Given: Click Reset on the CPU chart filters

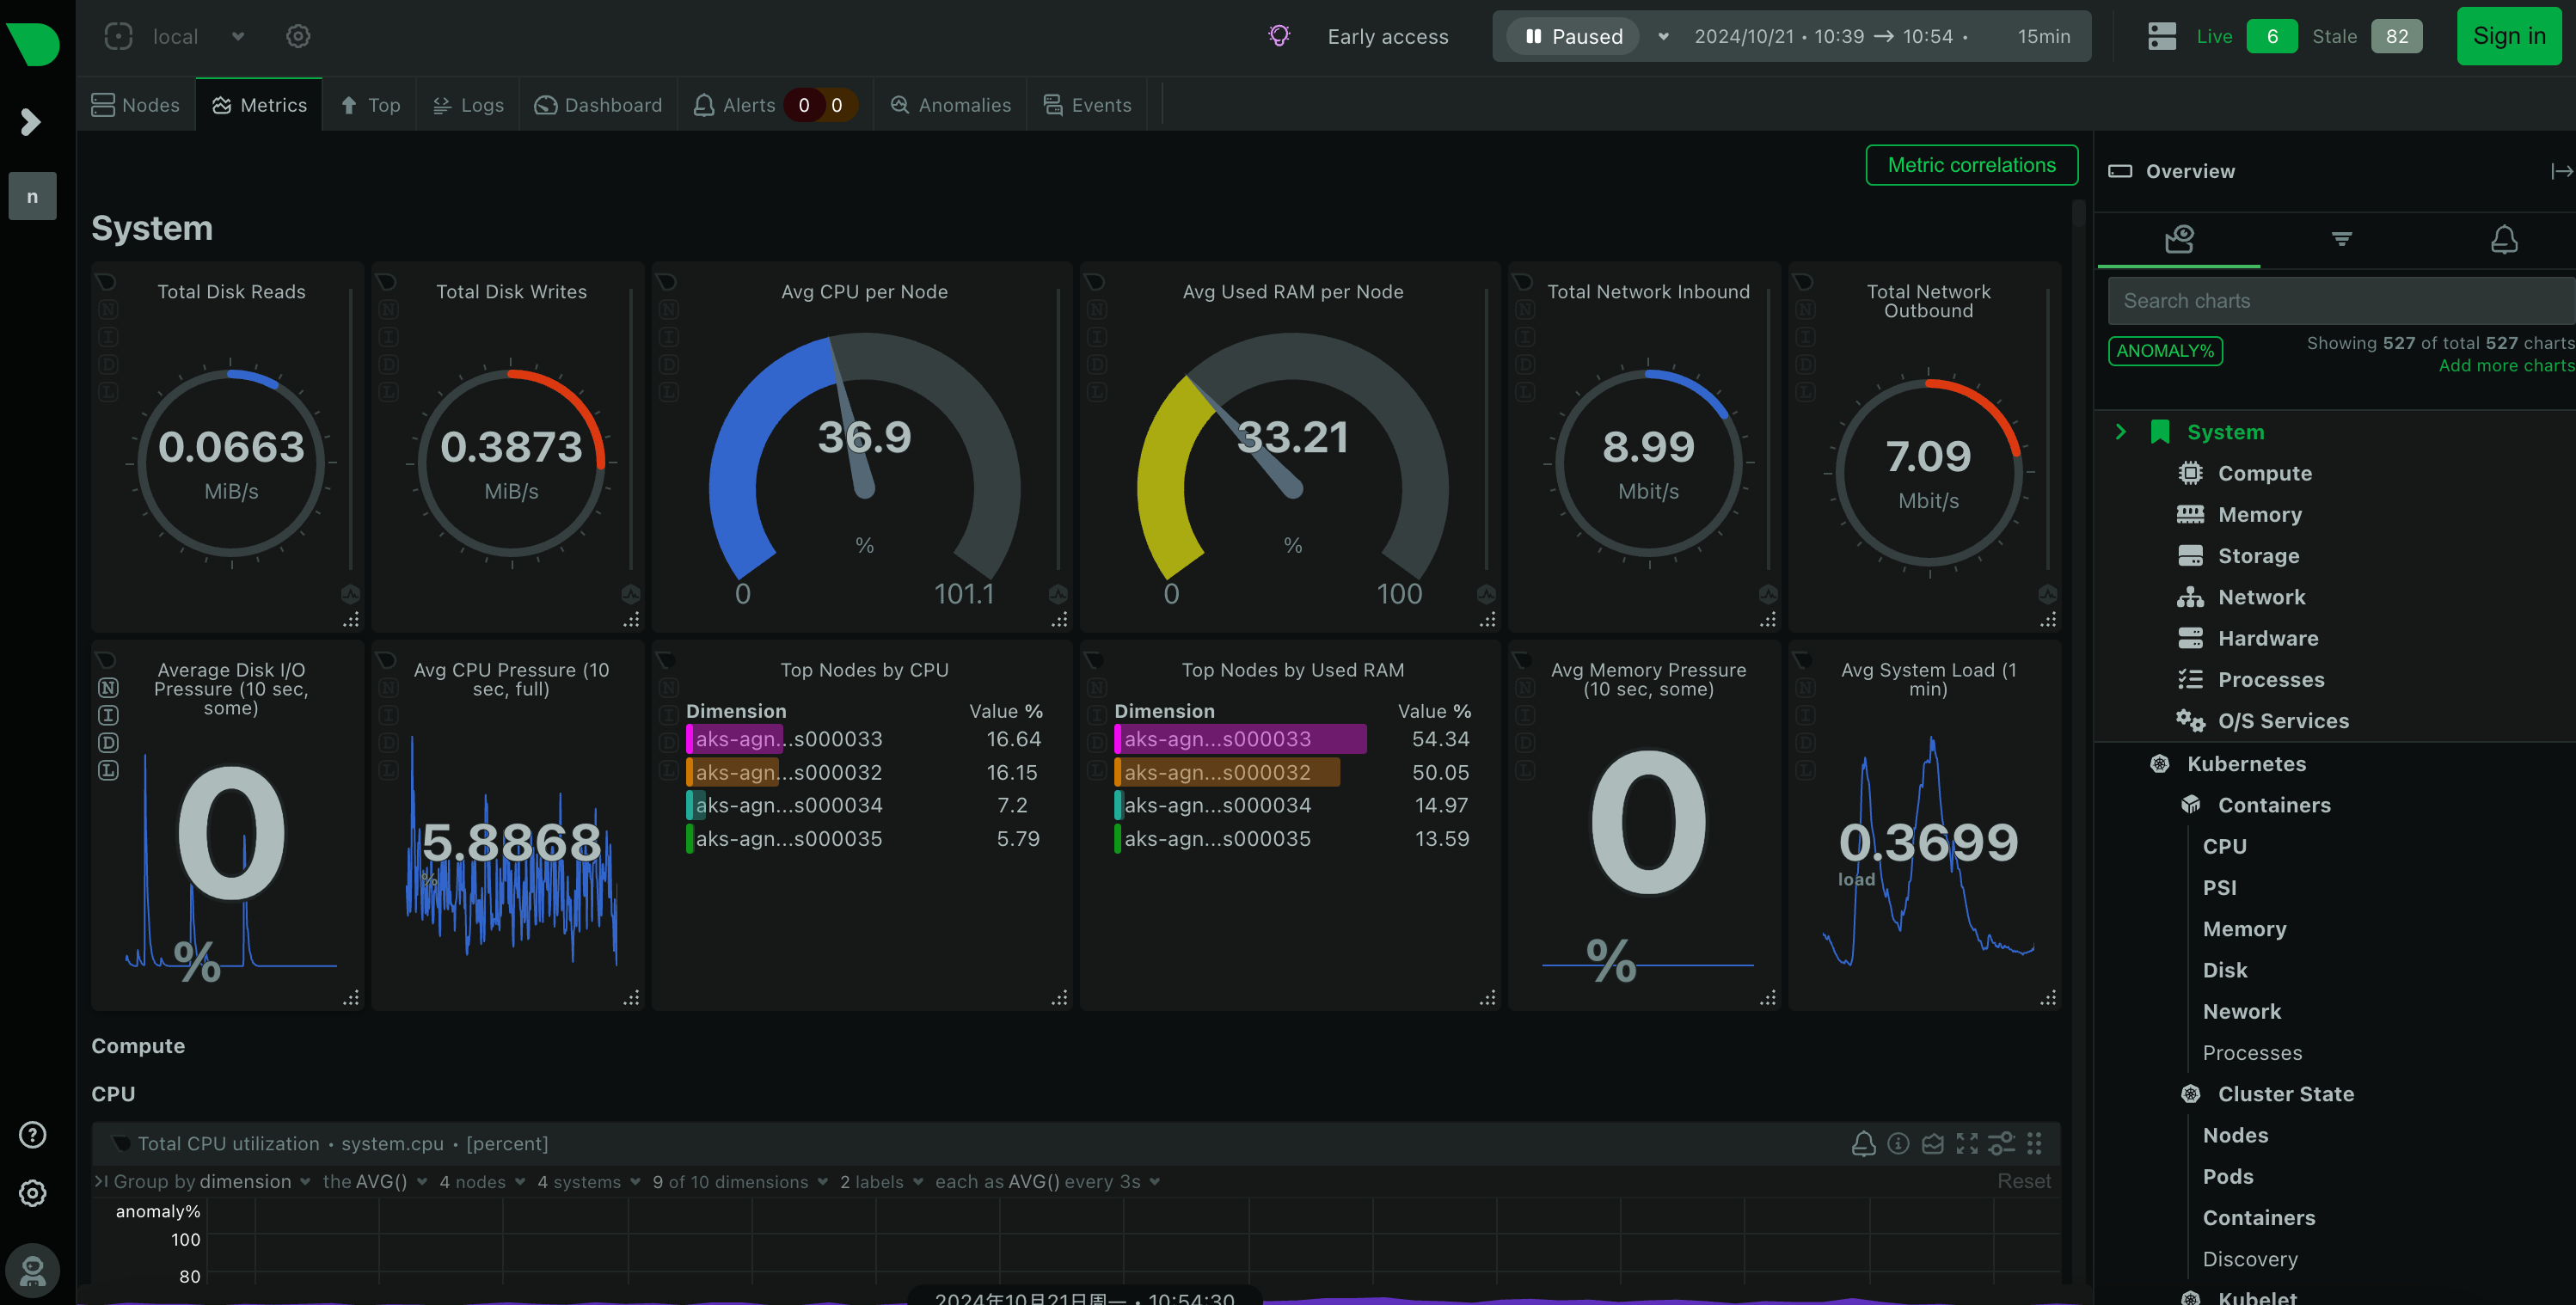Looking at the screenshot, I should [2023, 1181].
